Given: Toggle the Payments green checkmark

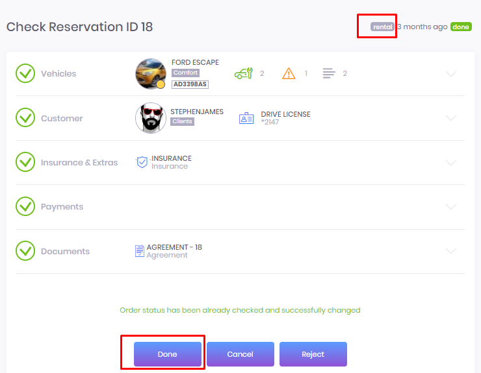Looking at the screenshot, I should pos(25,206).
